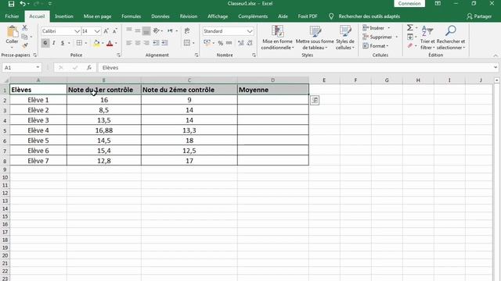The width and height of the screenshot is (501, 281).
Task: Click the Clear eraser icon
Action: point(410,46)
